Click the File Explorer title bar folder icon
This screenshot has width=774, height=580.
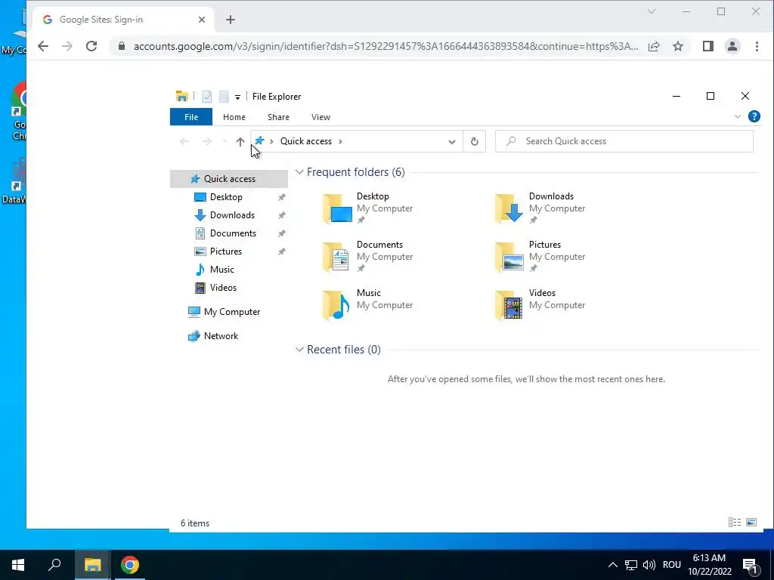pyautogui.click(x=181, y=96)
